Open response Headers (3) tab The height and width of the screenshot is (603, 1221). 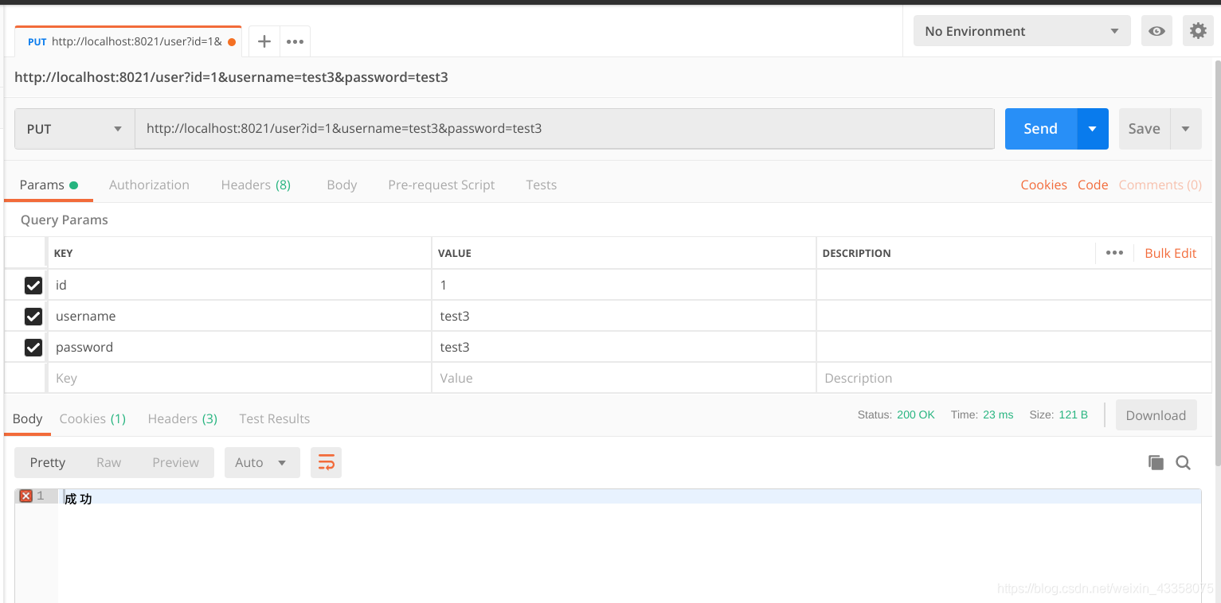(x=182, y=418)
